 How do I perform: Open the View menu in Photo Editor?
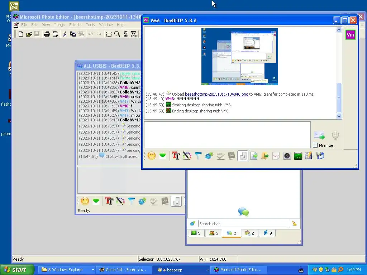point(46,25)
